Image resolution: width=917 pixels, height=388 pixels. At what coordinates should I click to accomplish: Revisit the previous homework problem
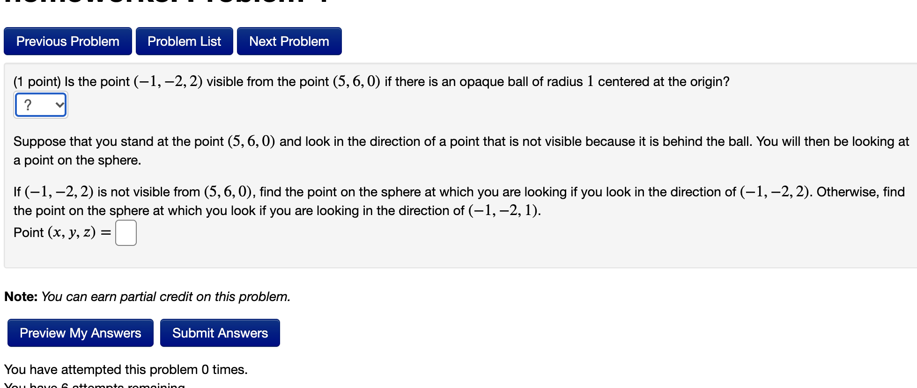click(67, 41)
